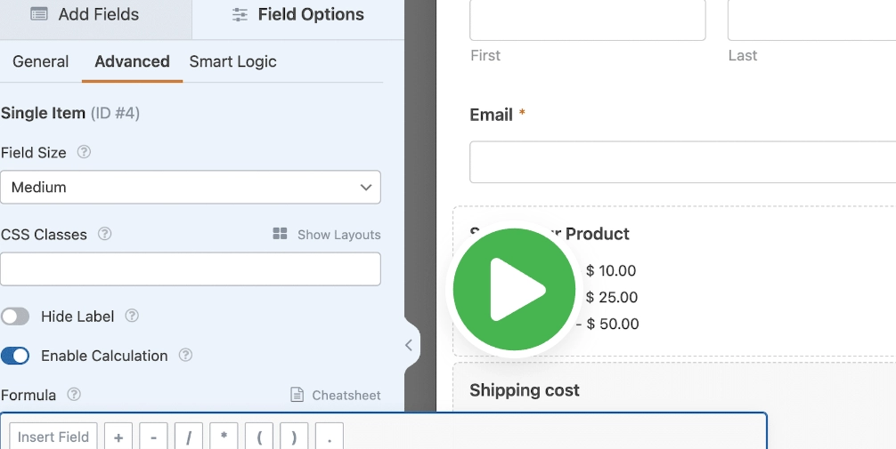This screenshot has width=896, height=449.
Task: Insert the multiply operator in formula
Action: [x=224, y=437]
